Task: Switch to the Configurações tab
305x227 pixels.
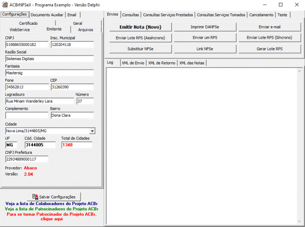Action: pos(14,14)
